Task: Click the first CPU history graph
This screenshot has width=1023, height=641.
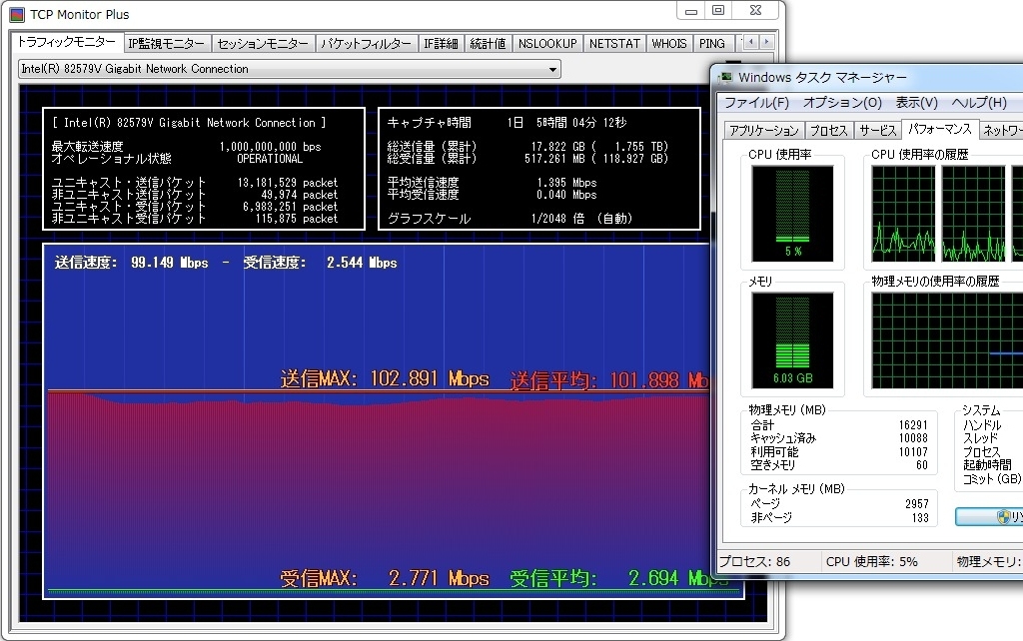Action: tap(903, 214)
